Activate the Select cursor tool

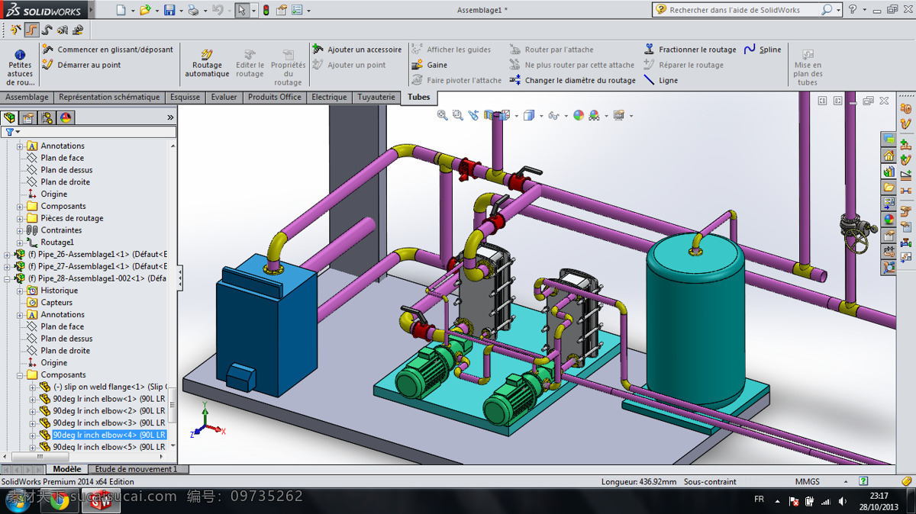tap(241, 10)
